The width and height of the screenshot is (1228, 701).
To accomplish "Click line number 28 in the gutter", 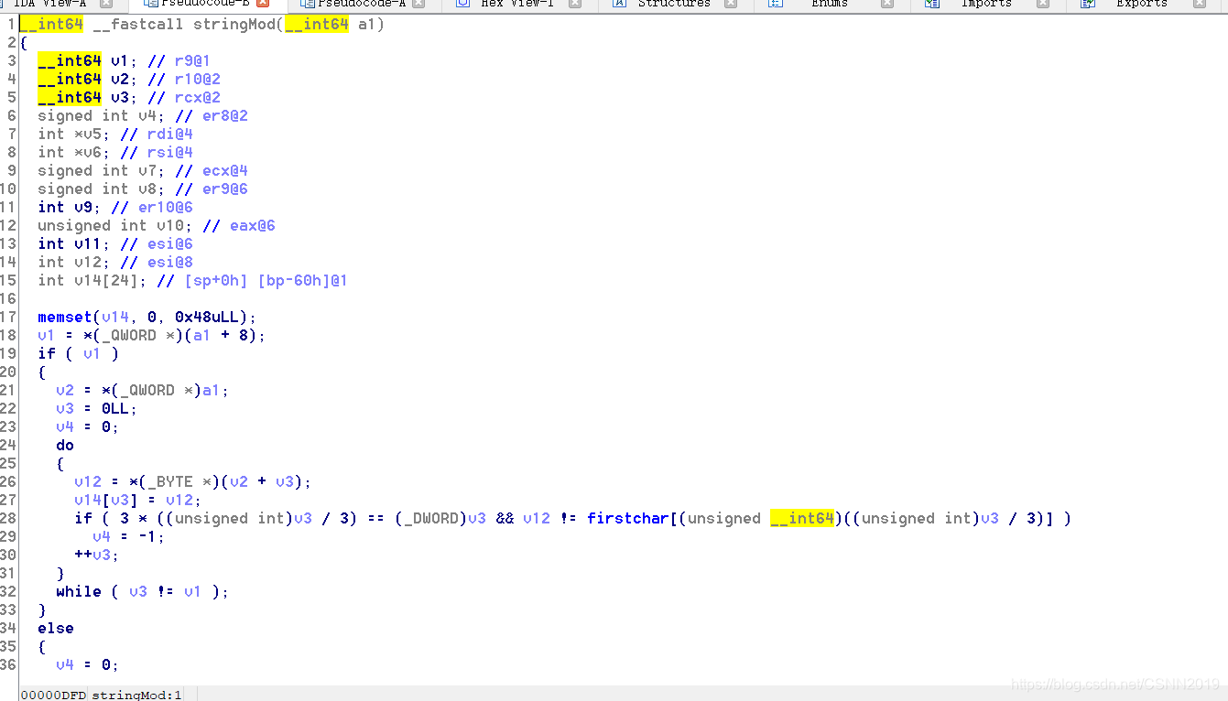I will (9, 518).
